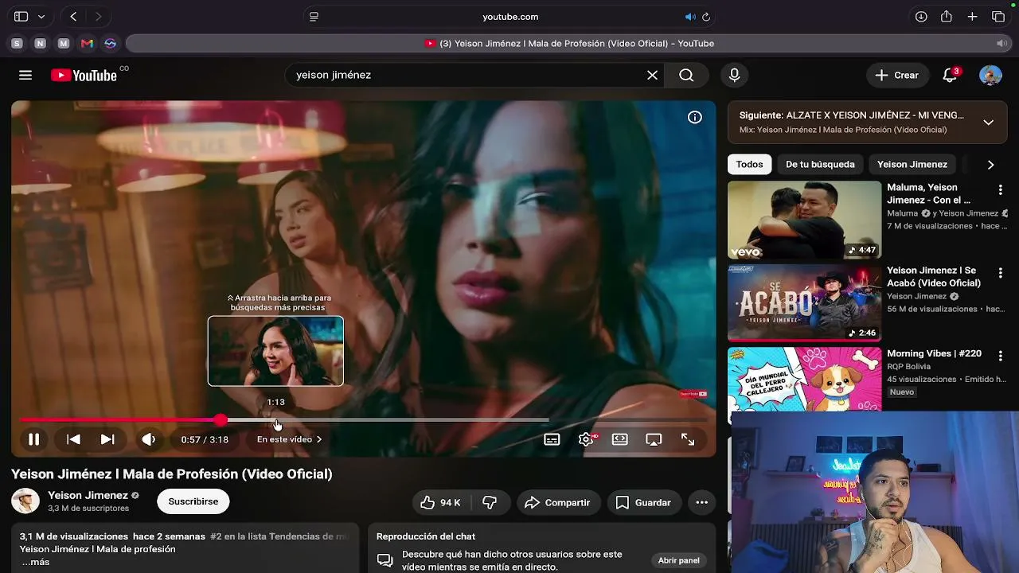Mute the player volume
The image size is (1019, 573).
[149, 439]
